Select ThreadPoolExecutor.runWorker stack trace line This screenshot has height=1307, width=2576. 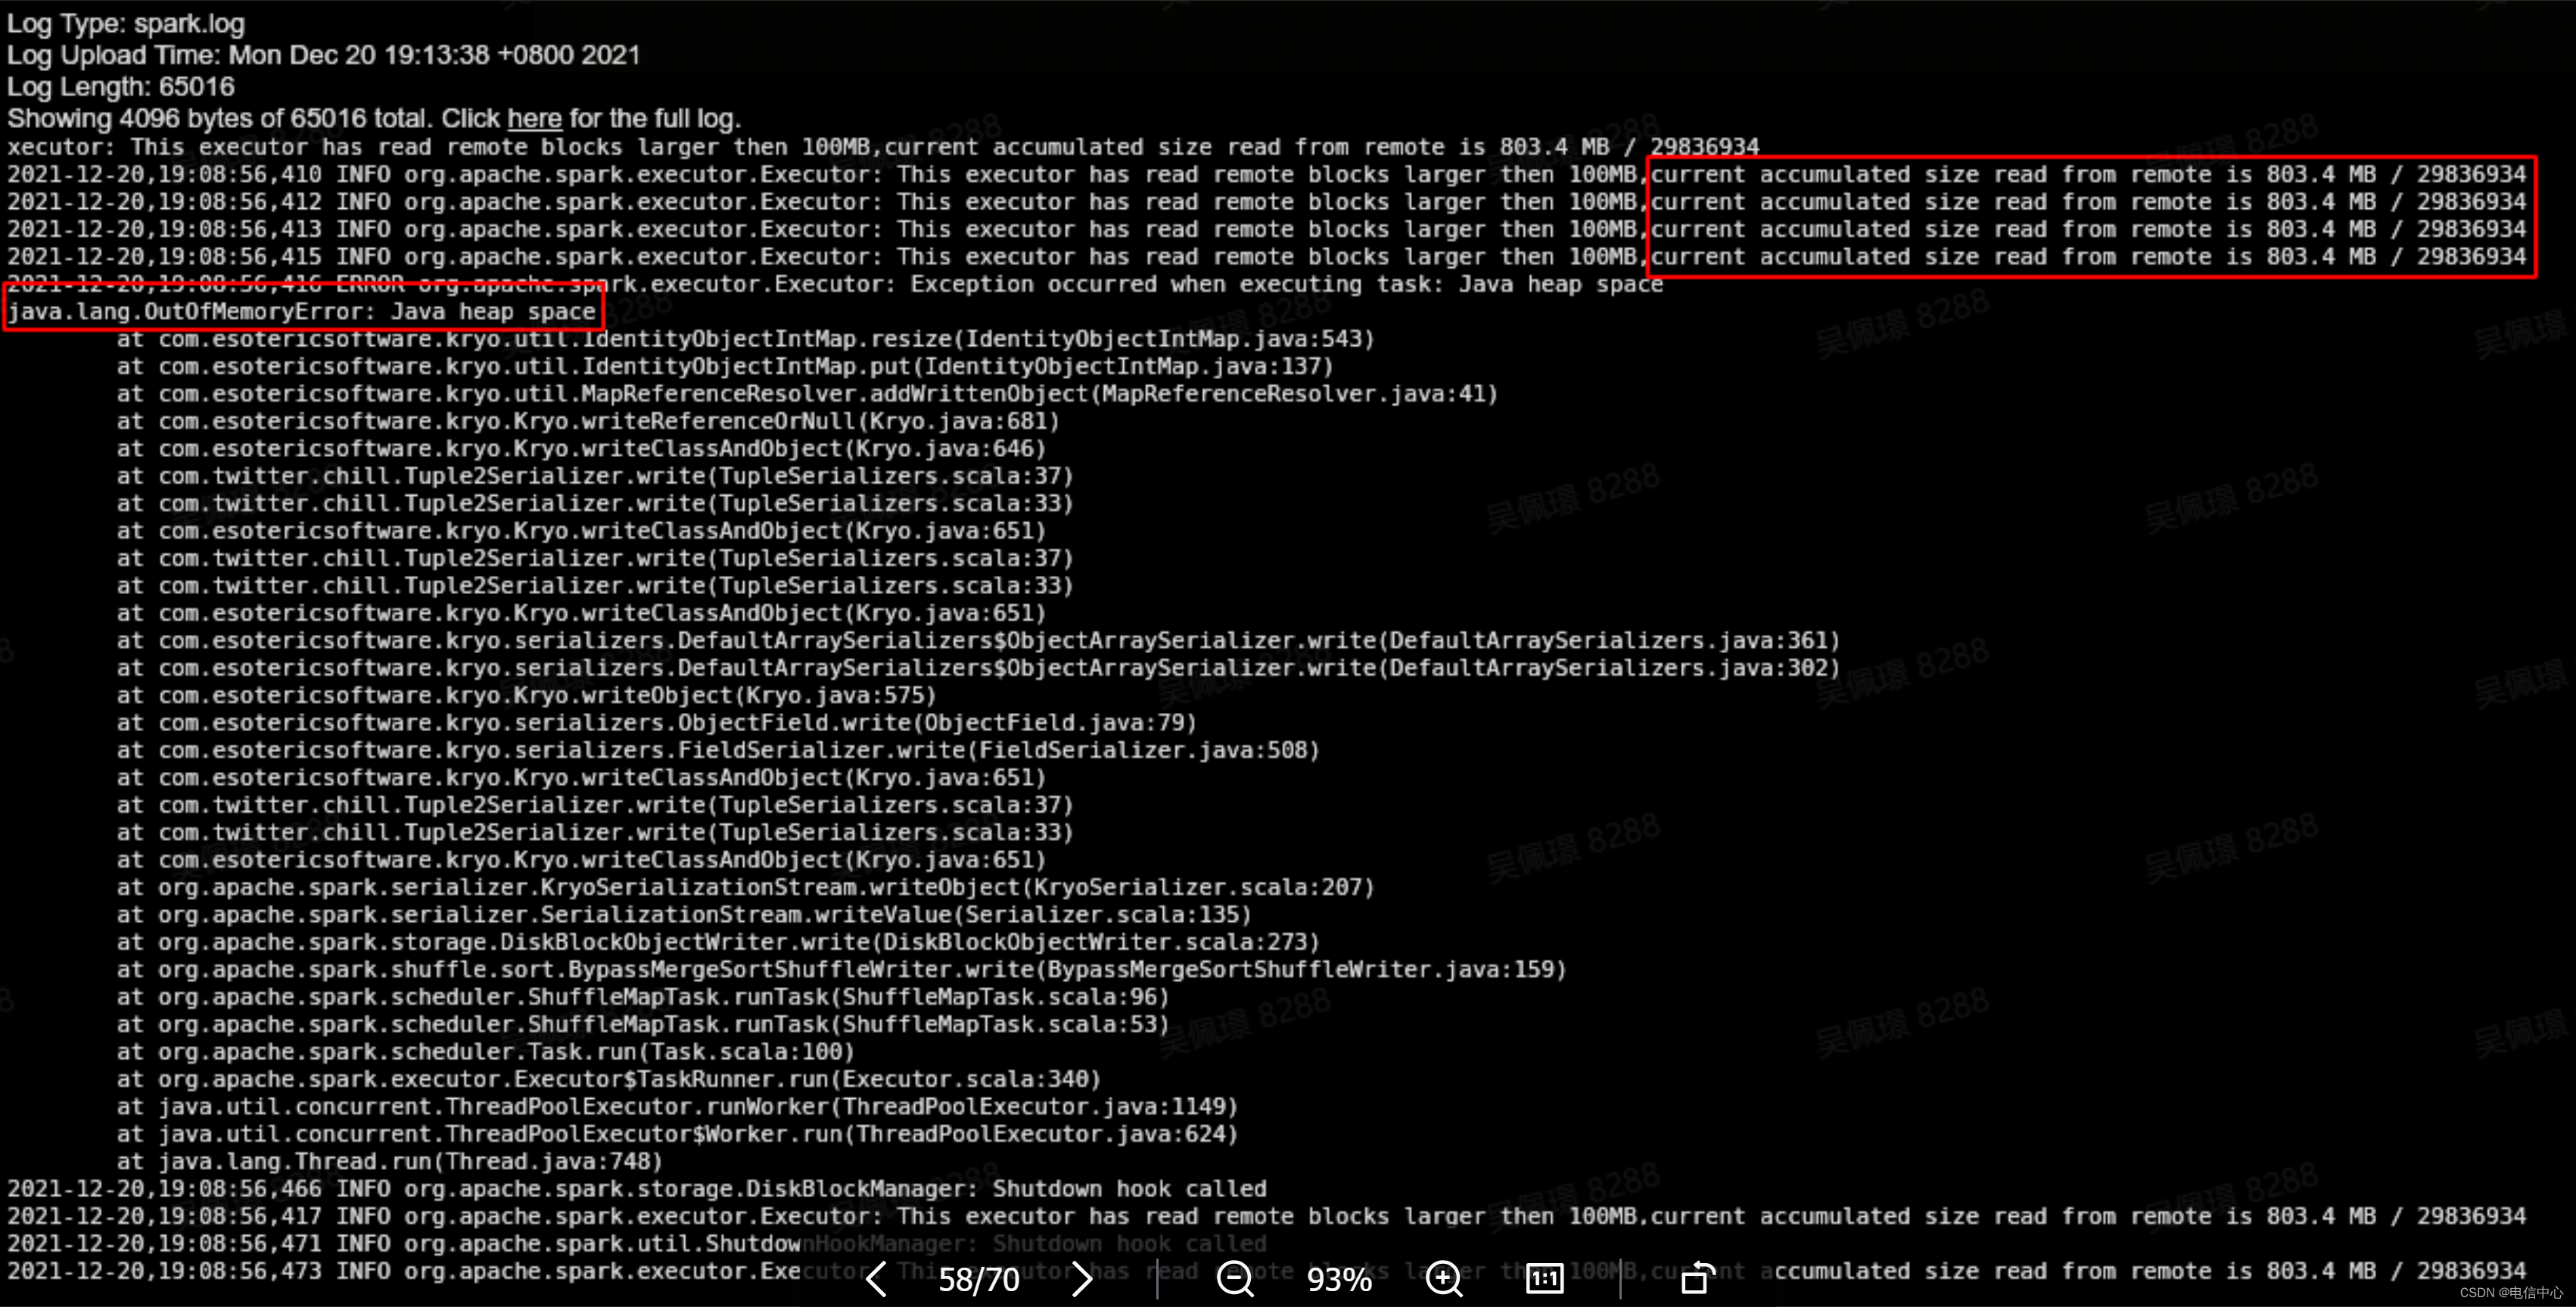[677, 1106]
